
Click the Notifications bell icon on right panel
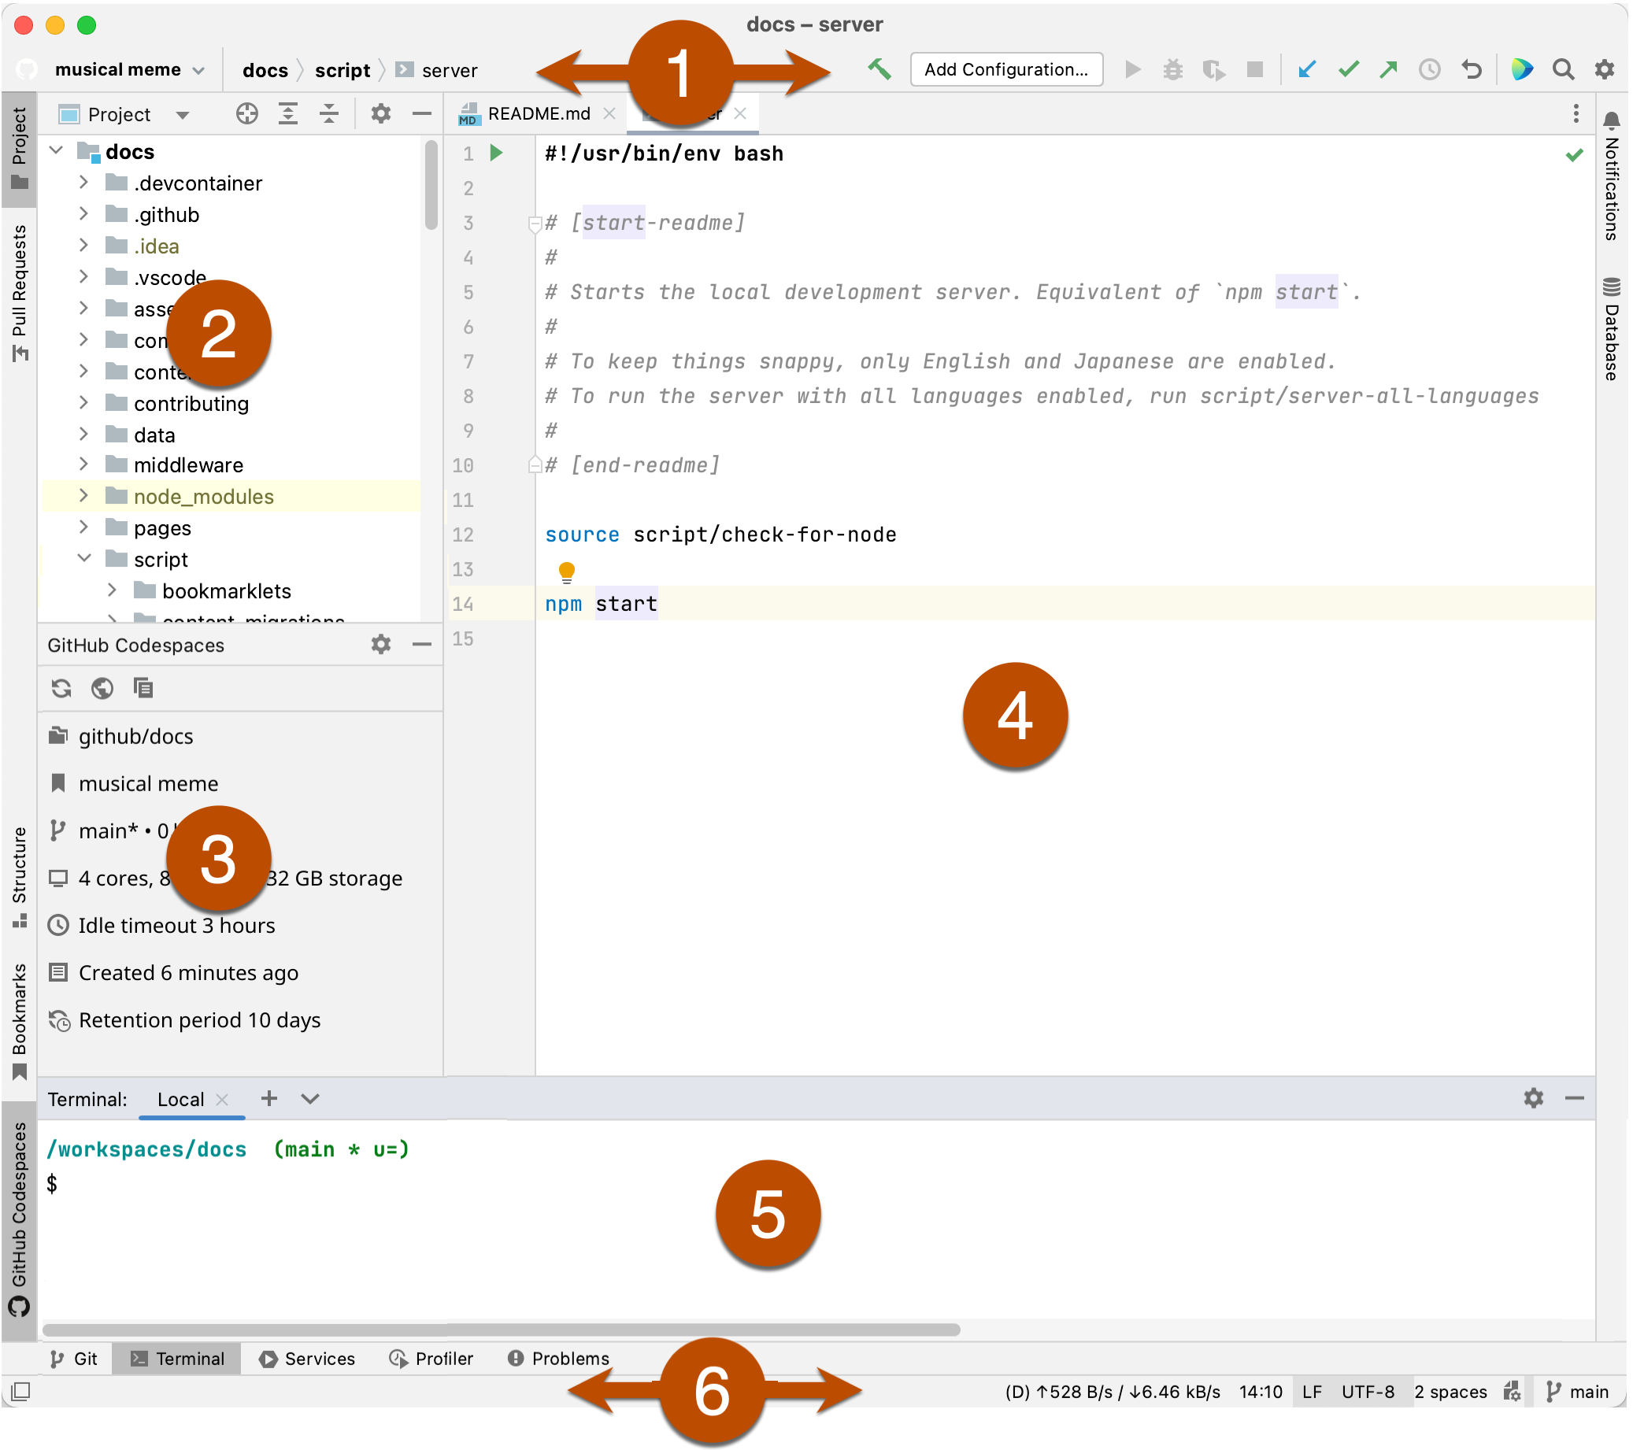tap(1609, 117)
